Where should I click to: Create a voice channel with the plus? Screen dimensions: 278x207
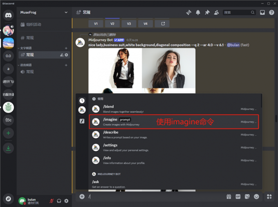tap(66, 65)
